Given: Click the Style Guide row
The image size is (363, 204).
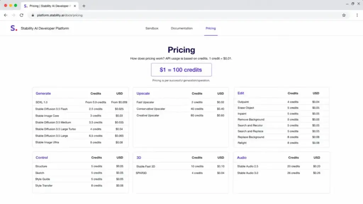Looking at the screenshot, I should tap(80, 179).
